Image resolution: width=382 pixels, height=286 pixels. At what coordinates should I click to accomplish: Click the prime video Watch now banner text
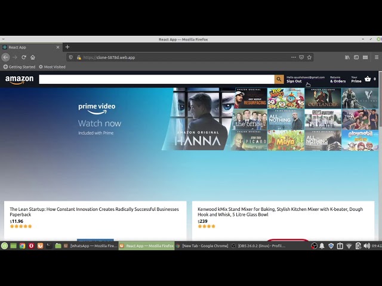(x=100, y=123)
